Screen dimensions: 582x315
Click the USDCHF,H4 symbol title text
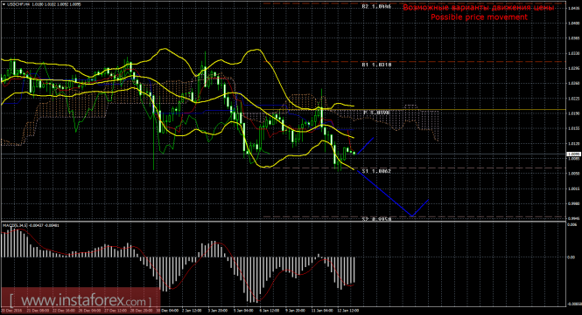coord(18,4)
